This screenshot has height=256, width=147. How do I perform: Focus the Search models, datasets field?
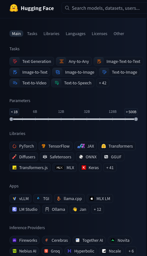[106, 8]
